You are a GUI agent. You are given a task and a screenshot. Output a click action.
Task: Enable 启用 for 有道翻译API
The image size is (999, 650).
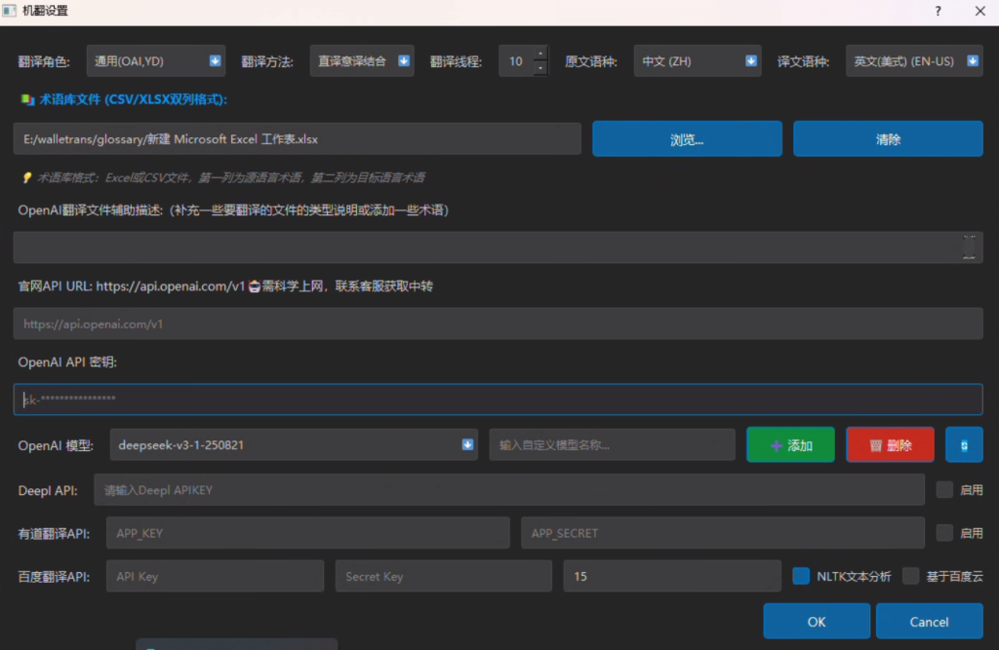pyautogui.click(x=942, y=533)
